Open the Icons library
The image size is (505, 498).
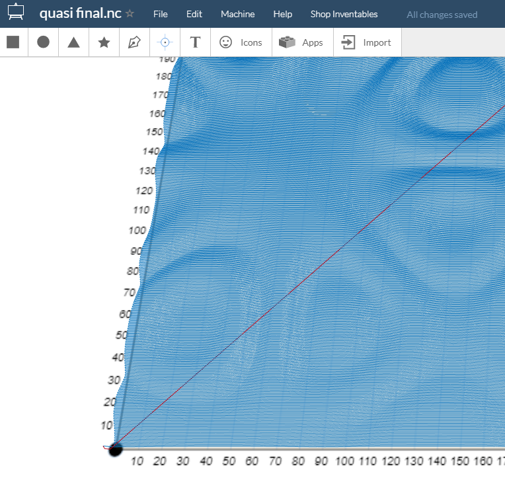[x=241, y=42]
